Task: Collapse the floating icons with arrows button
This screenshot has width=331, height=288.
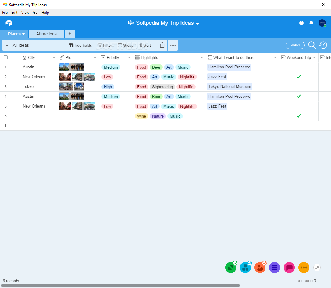Action: pos(317,268)
